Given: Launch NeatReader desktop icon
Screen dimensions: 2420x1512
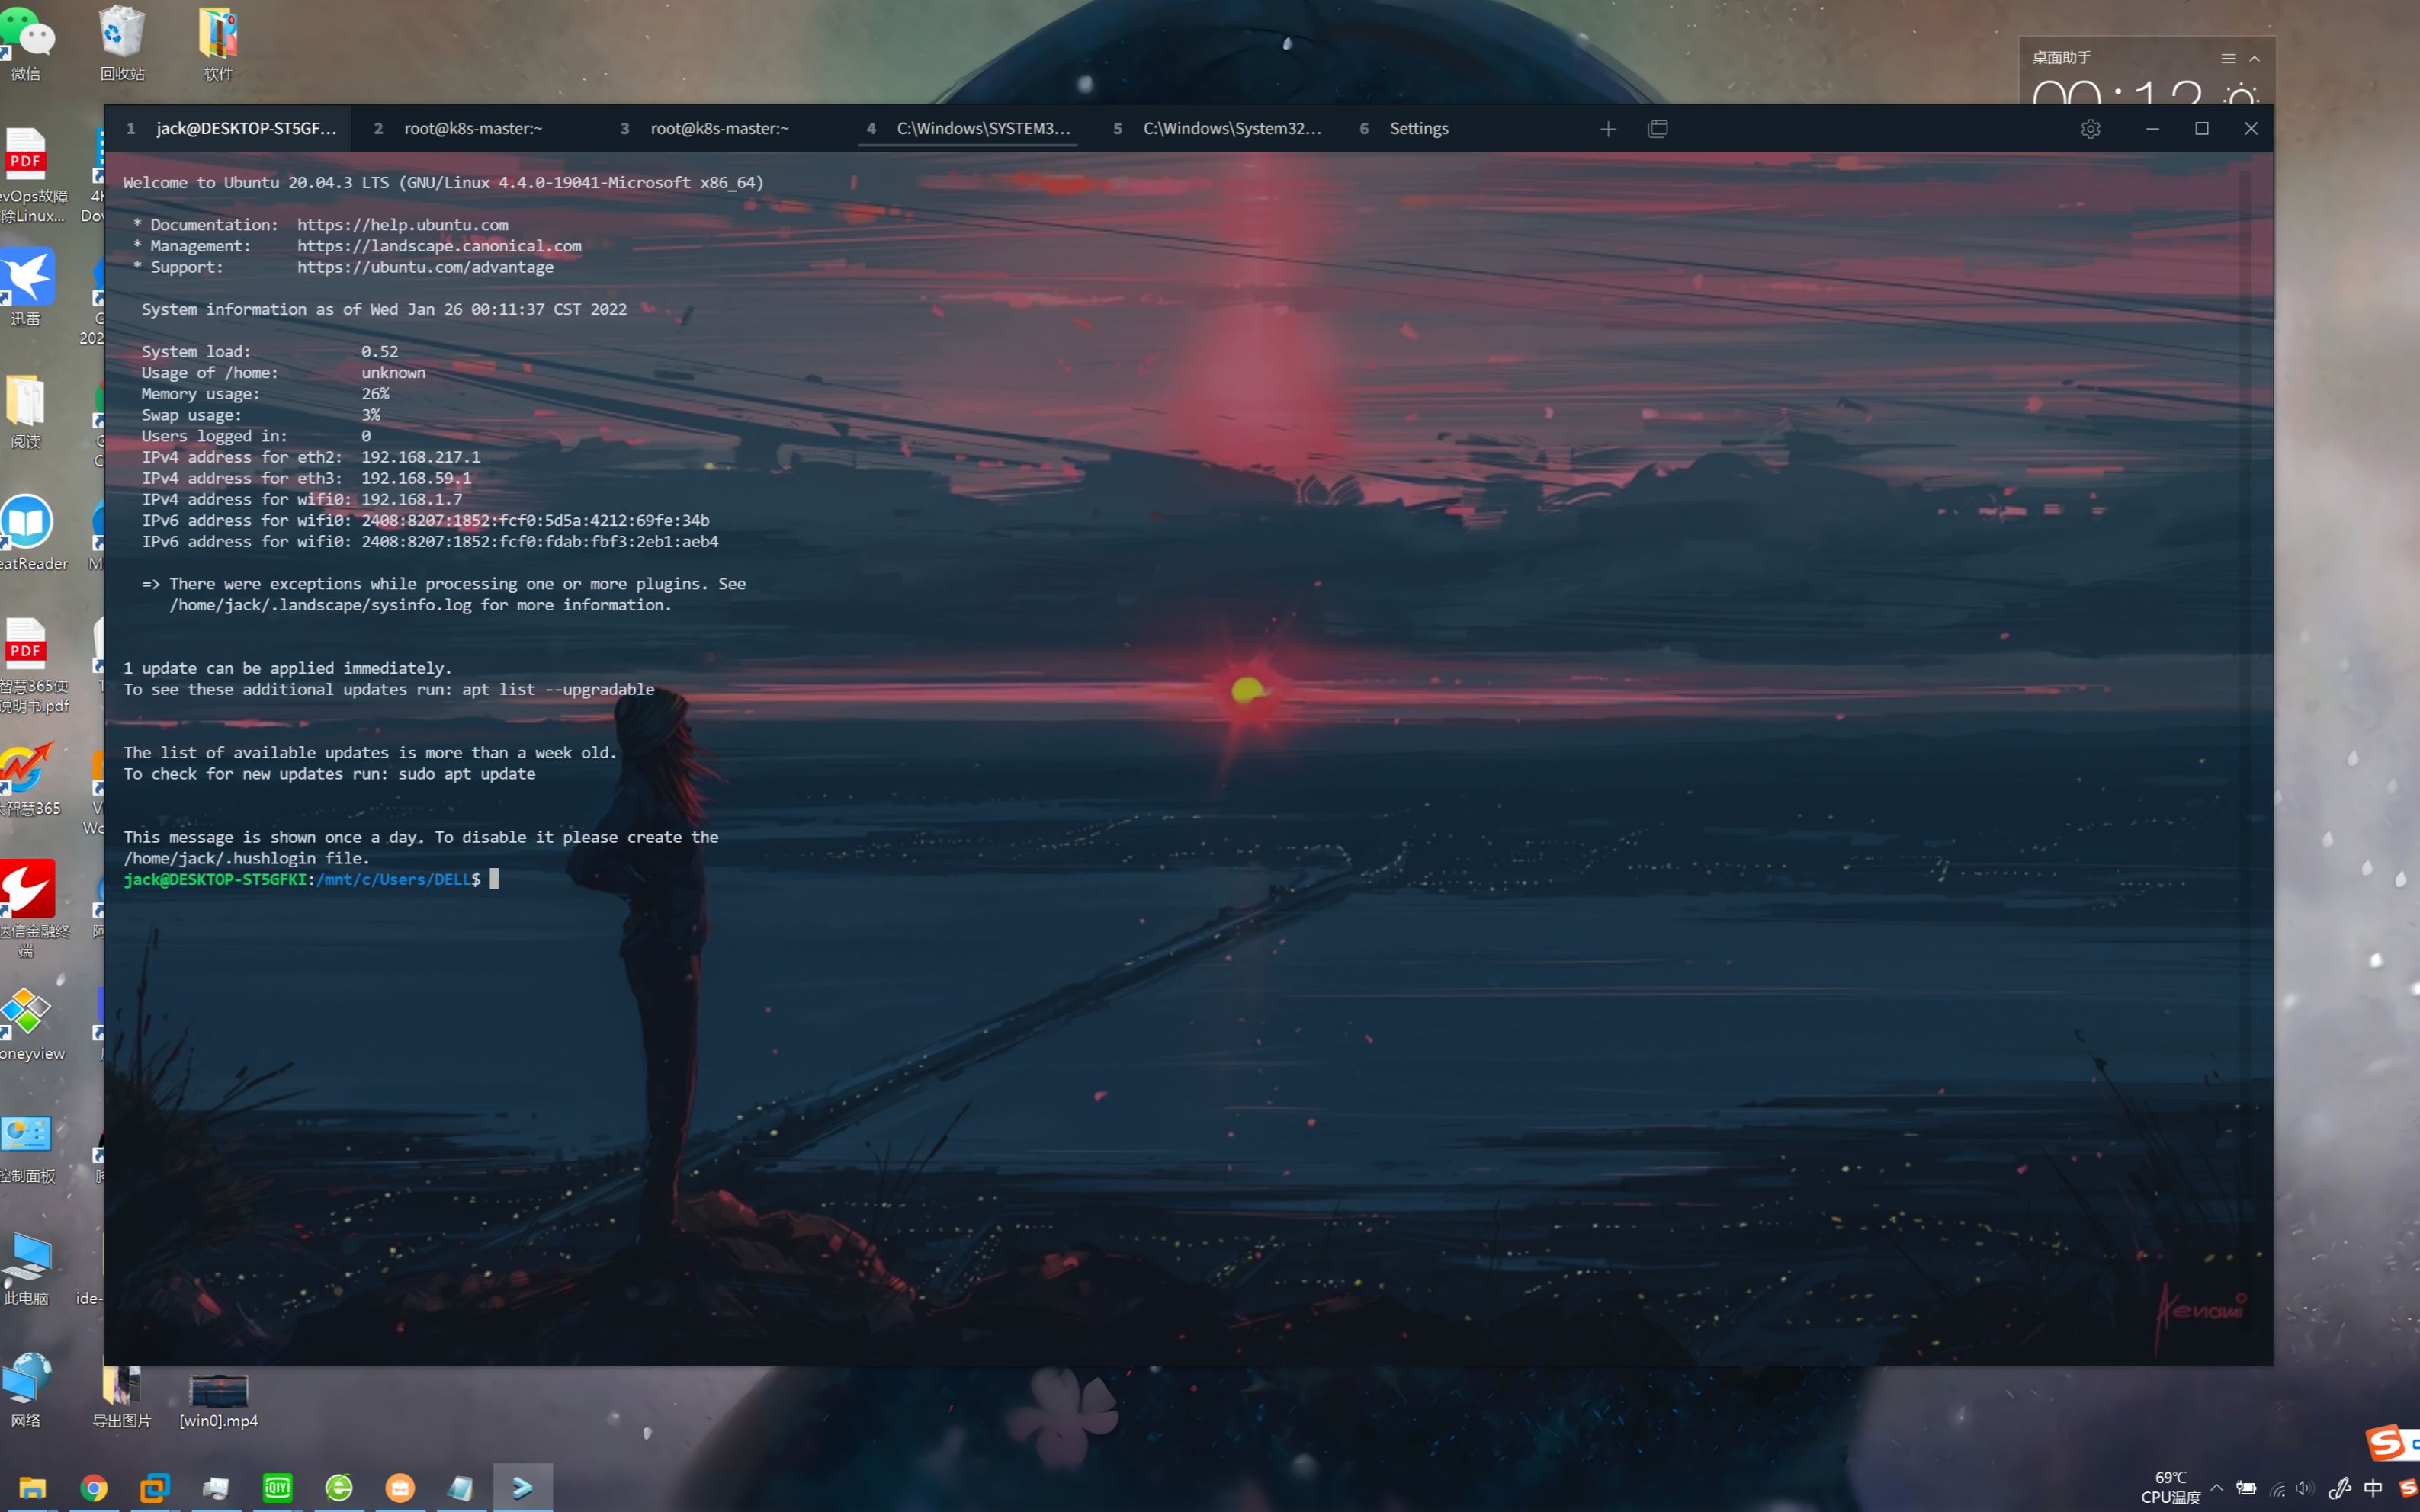Looking at the screenshot, I should (27, 533).
